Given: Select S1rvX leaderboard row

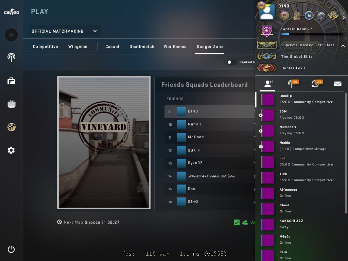Looking at the screenshot, I should click(210, 202).
